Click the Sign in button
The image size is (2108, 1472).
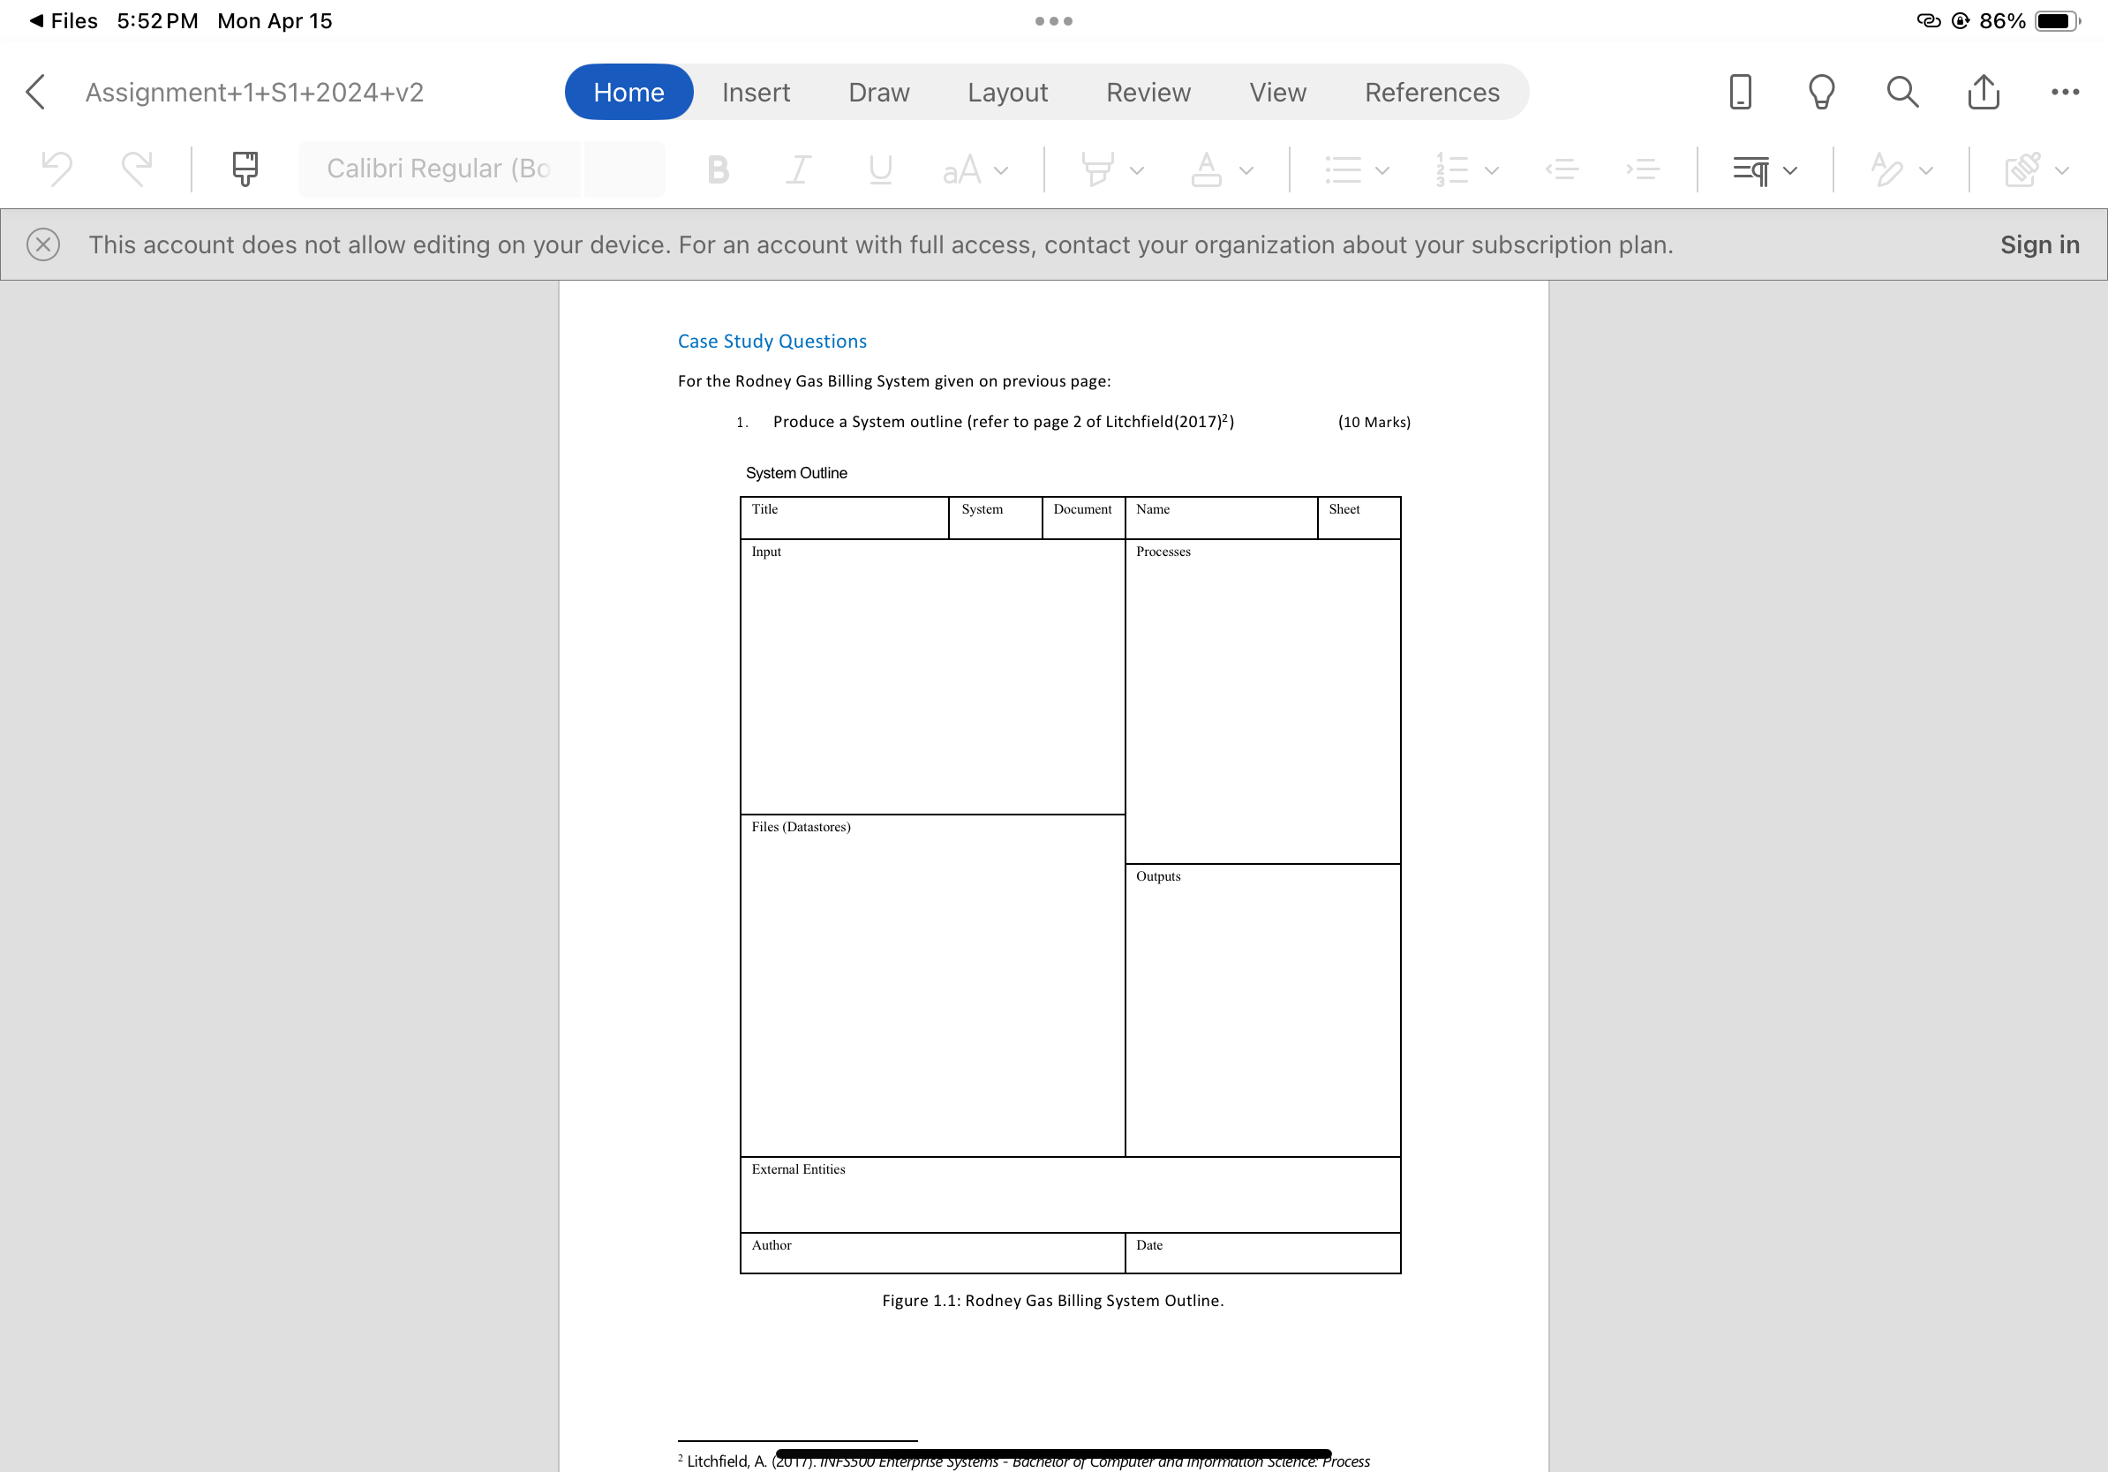pos(2039,244)
